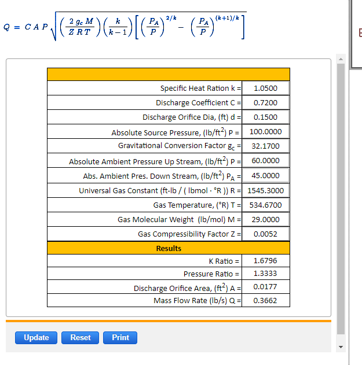Click the Discharge Orifice Area value 0.0177
The image size is (362, 365).
(x=265, y=286)
